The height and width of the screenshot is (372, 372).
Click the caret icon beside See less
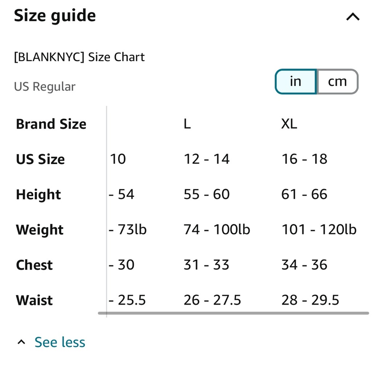(22, 342)
